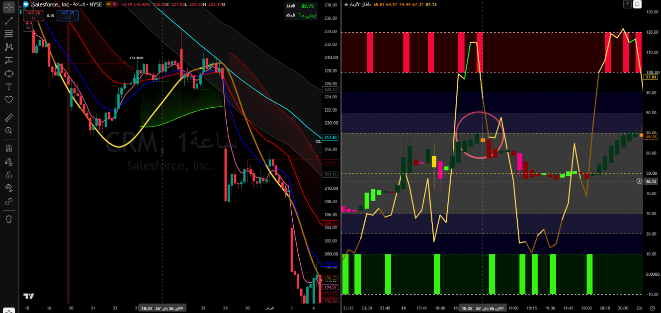The width and height of the screenshot is (661, 313).
Task: Select the Text annotation tool
Action: [8, 86]
